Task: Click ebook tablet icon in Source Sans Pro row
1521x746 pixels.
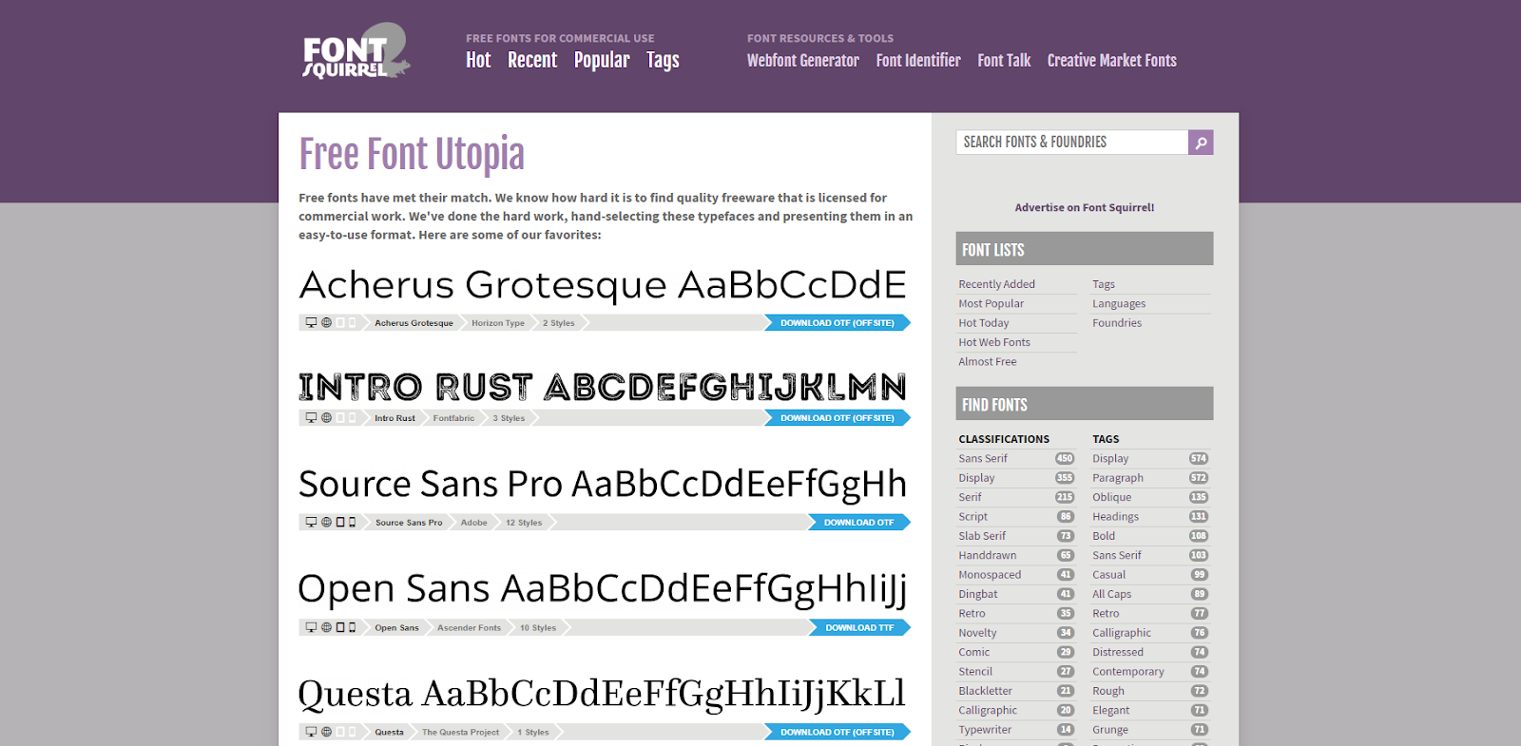Action: point(340,523)
